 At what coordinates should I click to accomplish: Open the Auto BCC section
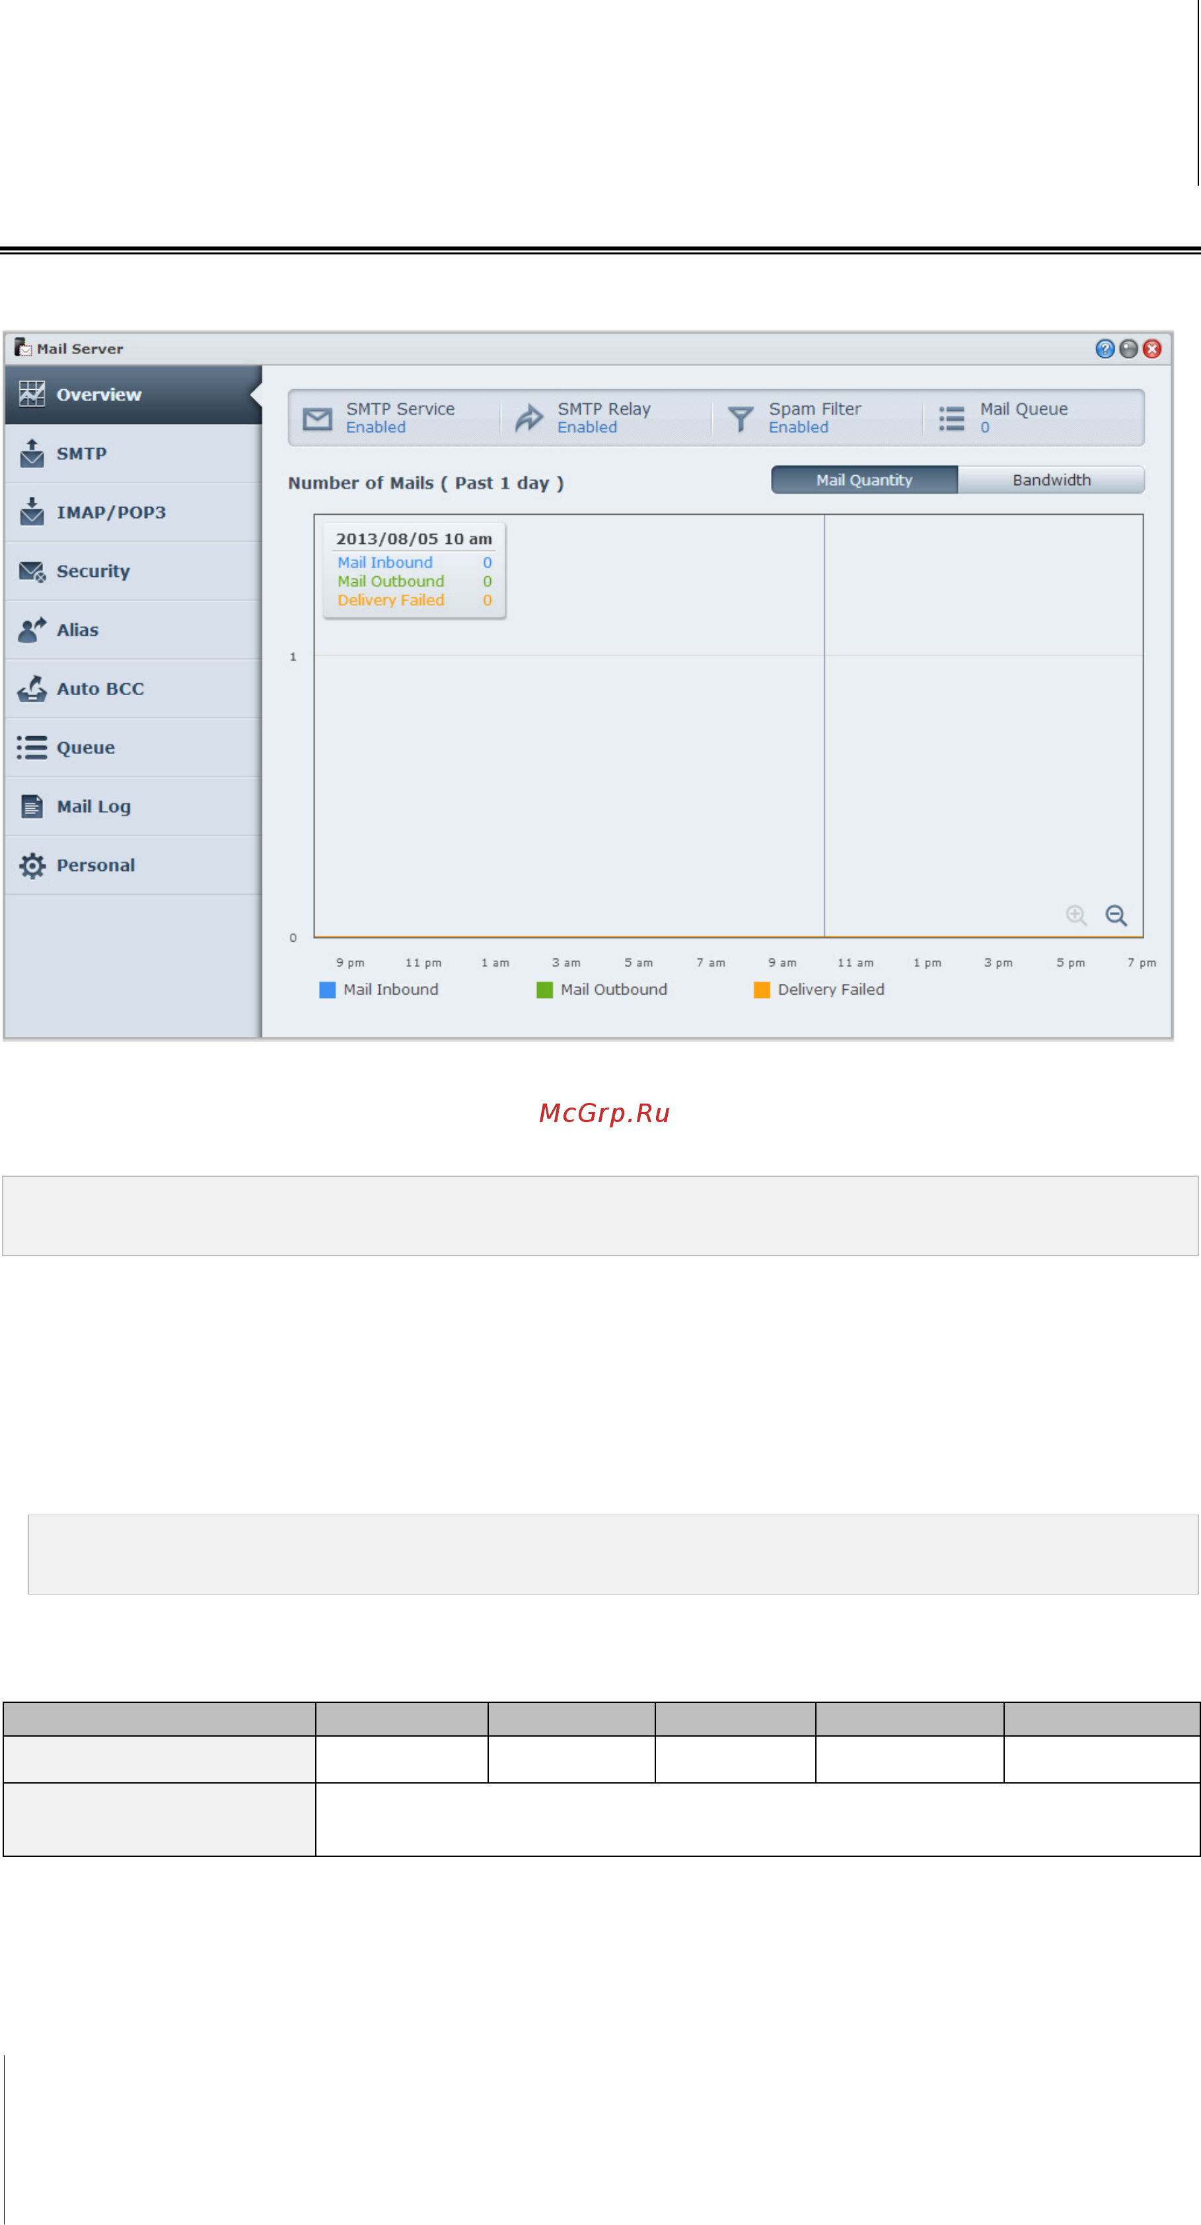click(x=133, y=689)
